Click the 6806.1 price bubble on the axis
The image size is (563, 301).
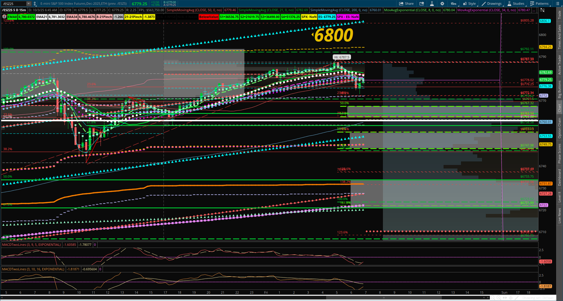coord(545,21)
